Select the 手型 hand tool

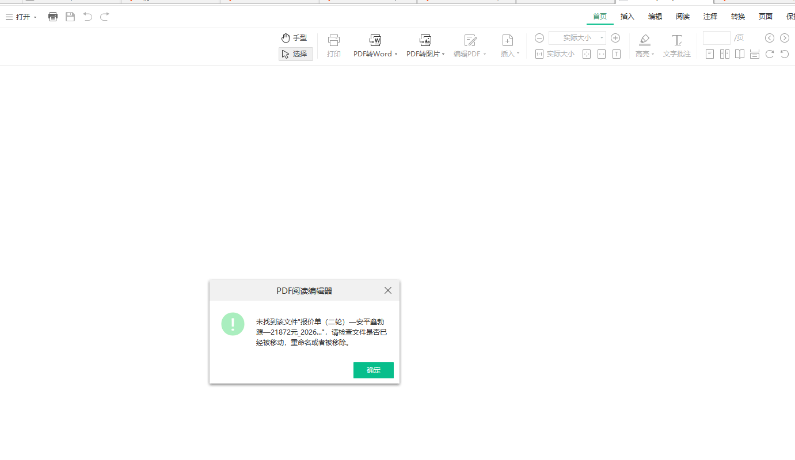[295, 38]
